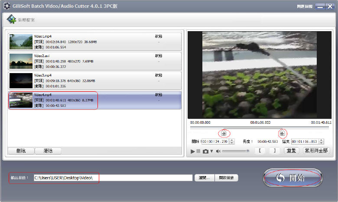Image resolution: width=338 pixels, height=202 pixels.
Task: Click in the output directory path field
Action: (113, 178)
